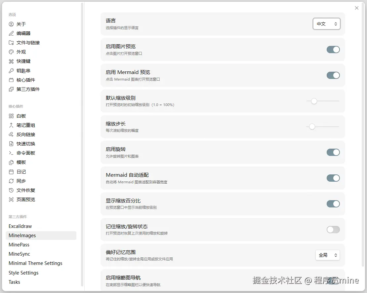Screen dimensions: 367x293
Task: Click the 命令面板 terminal icon
Action: point(11,153)
